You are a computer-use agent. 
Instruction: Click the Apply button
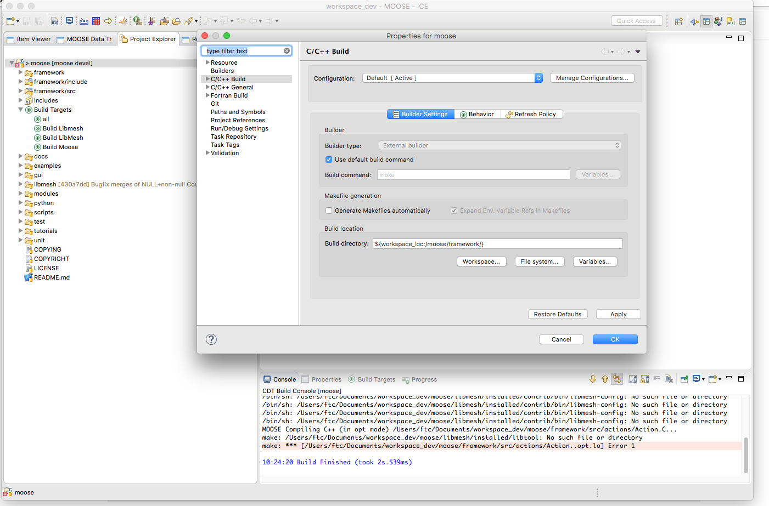point(619,314)
